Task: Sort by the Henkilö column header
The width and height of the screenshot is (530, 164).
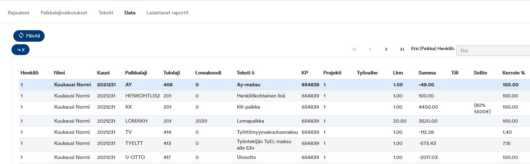Action: pos(29,73)
